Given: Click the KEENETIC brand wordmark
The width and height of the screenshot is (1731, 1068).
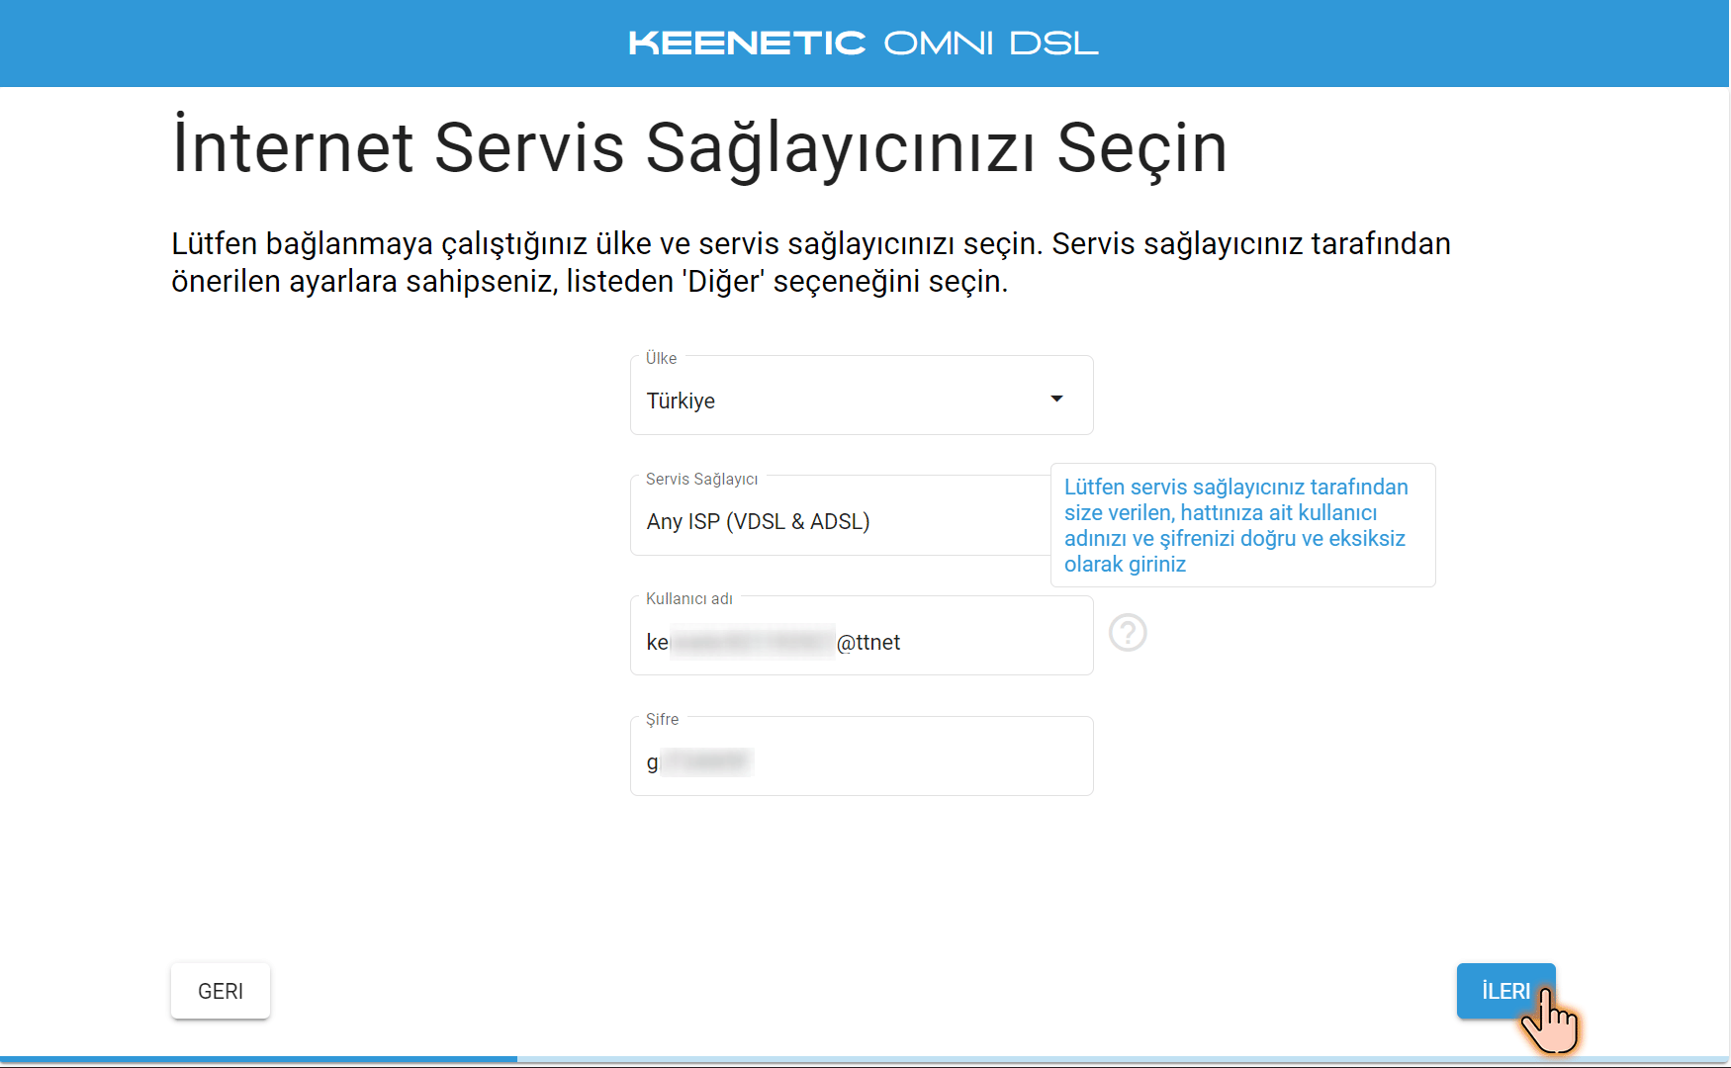Looking at the screenshot, I should click(x=747, y=44).
